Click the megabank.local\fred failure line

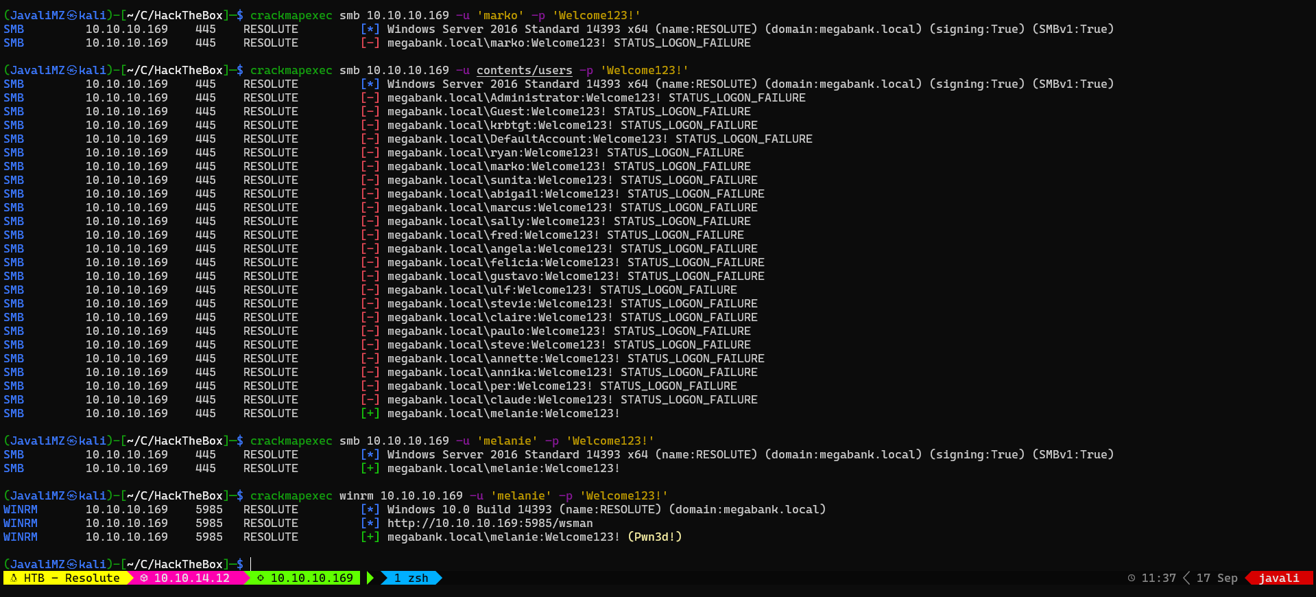(x=566, y=235)
